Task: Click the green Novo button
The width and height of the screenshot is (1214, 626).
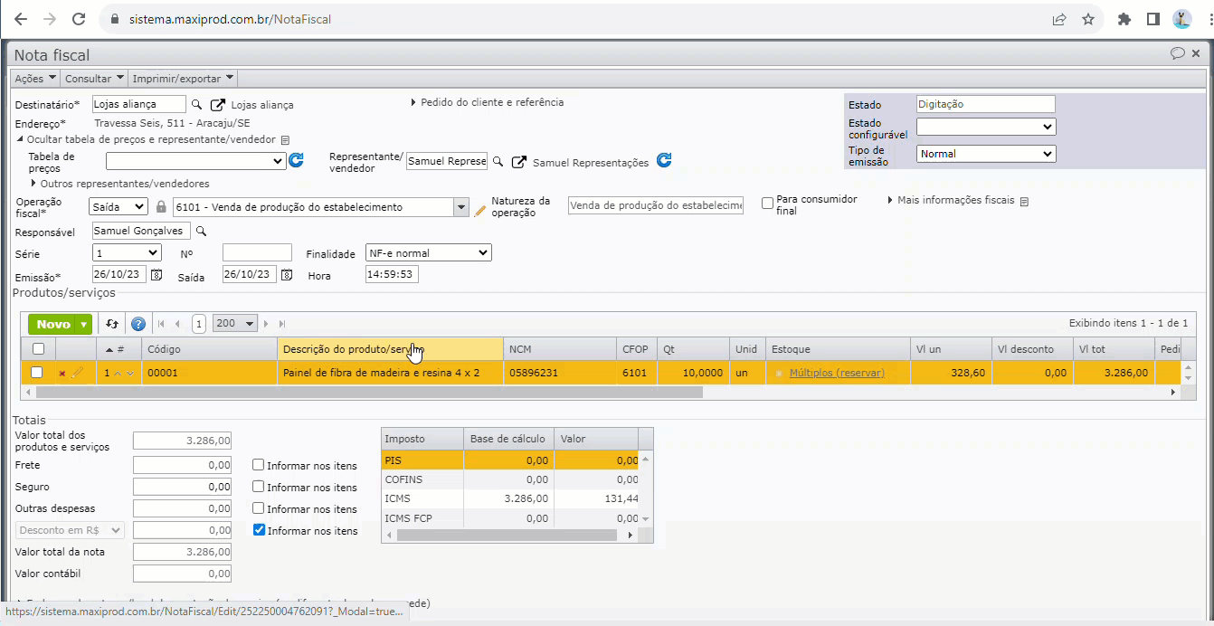Action: (x=53, y=324)
